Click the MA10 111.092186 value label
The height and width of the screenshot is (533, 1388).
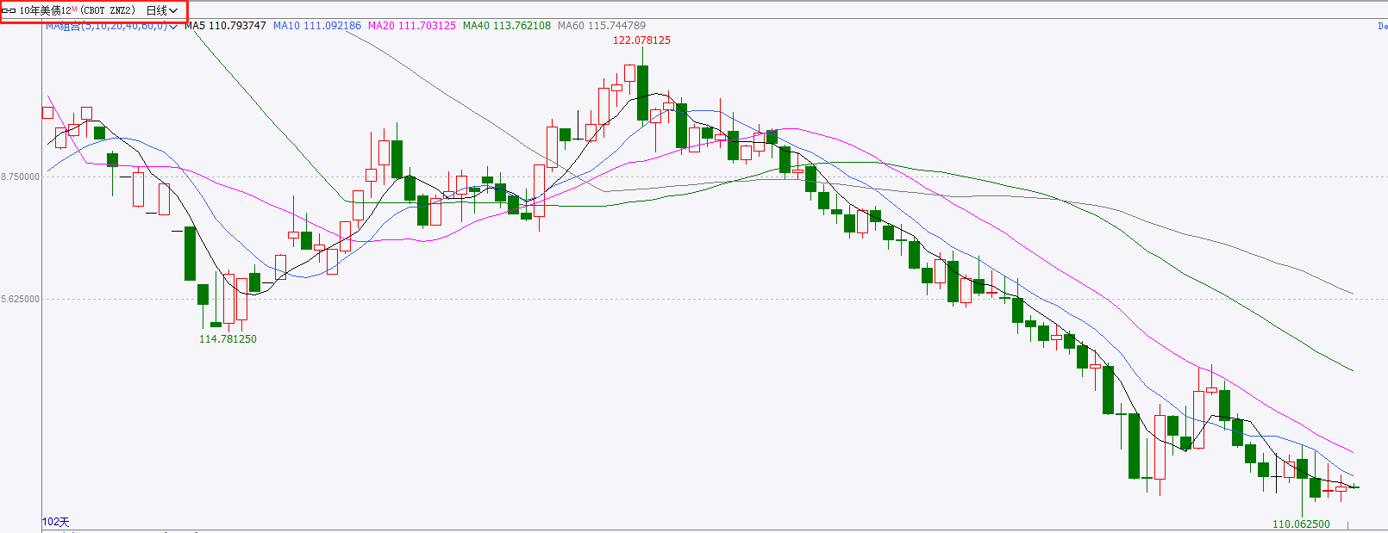click(317, 26)
